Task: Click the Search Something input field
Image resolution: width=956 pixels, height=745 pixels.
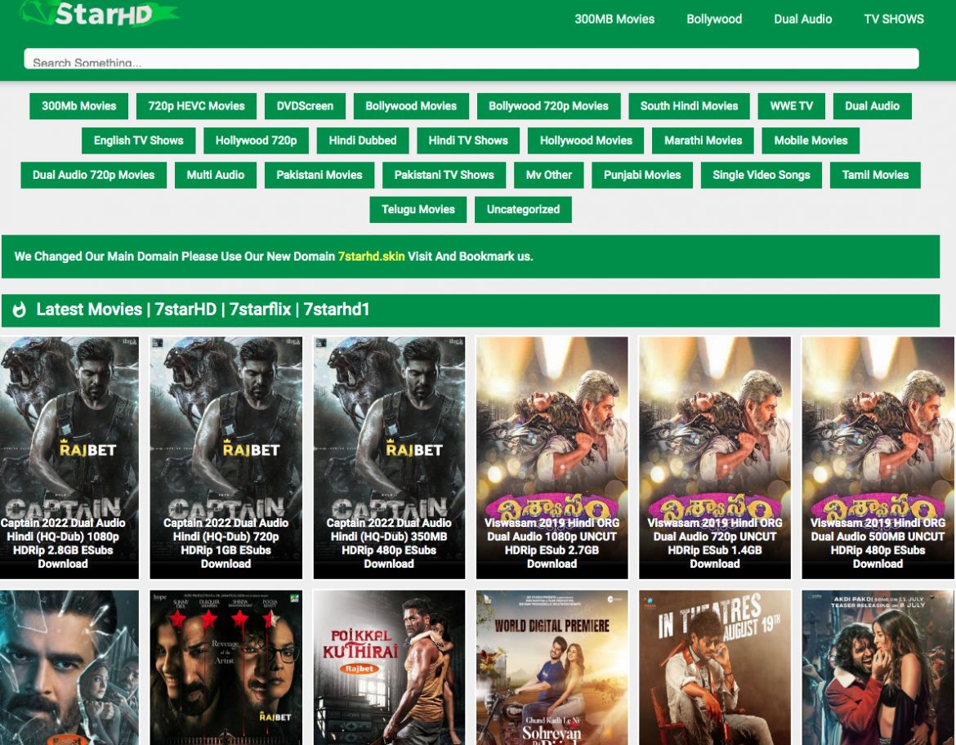Action: pos(471,60)
